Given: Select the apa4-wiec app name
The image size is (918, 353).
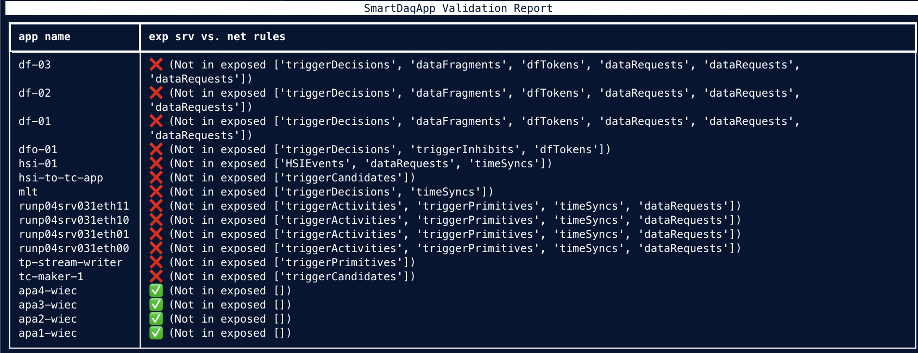Looking at the screenshot, I should coord(48,291).
